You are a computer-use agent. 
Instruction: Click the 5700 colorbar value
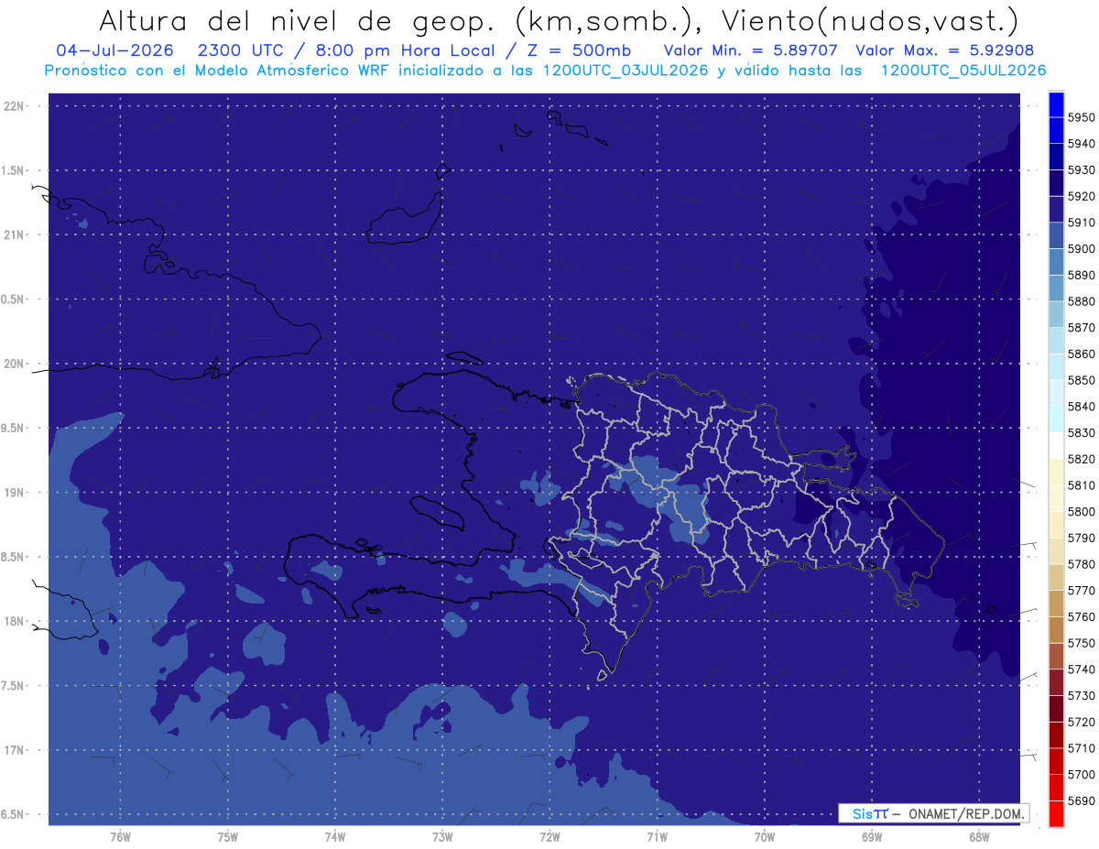[x=1082, y=774]
